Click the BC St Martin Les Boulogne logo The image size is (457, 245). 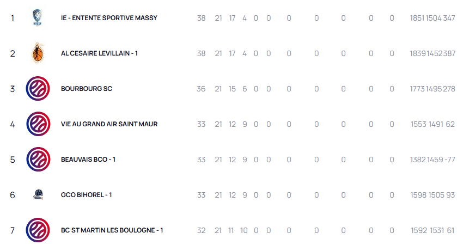pyautogui.click(x=38, y=230)
